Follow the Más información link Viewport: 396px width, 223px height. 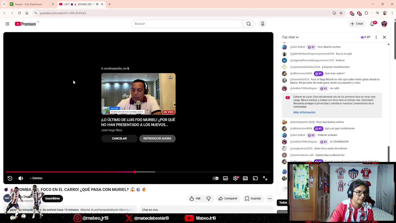click(304, 112)
